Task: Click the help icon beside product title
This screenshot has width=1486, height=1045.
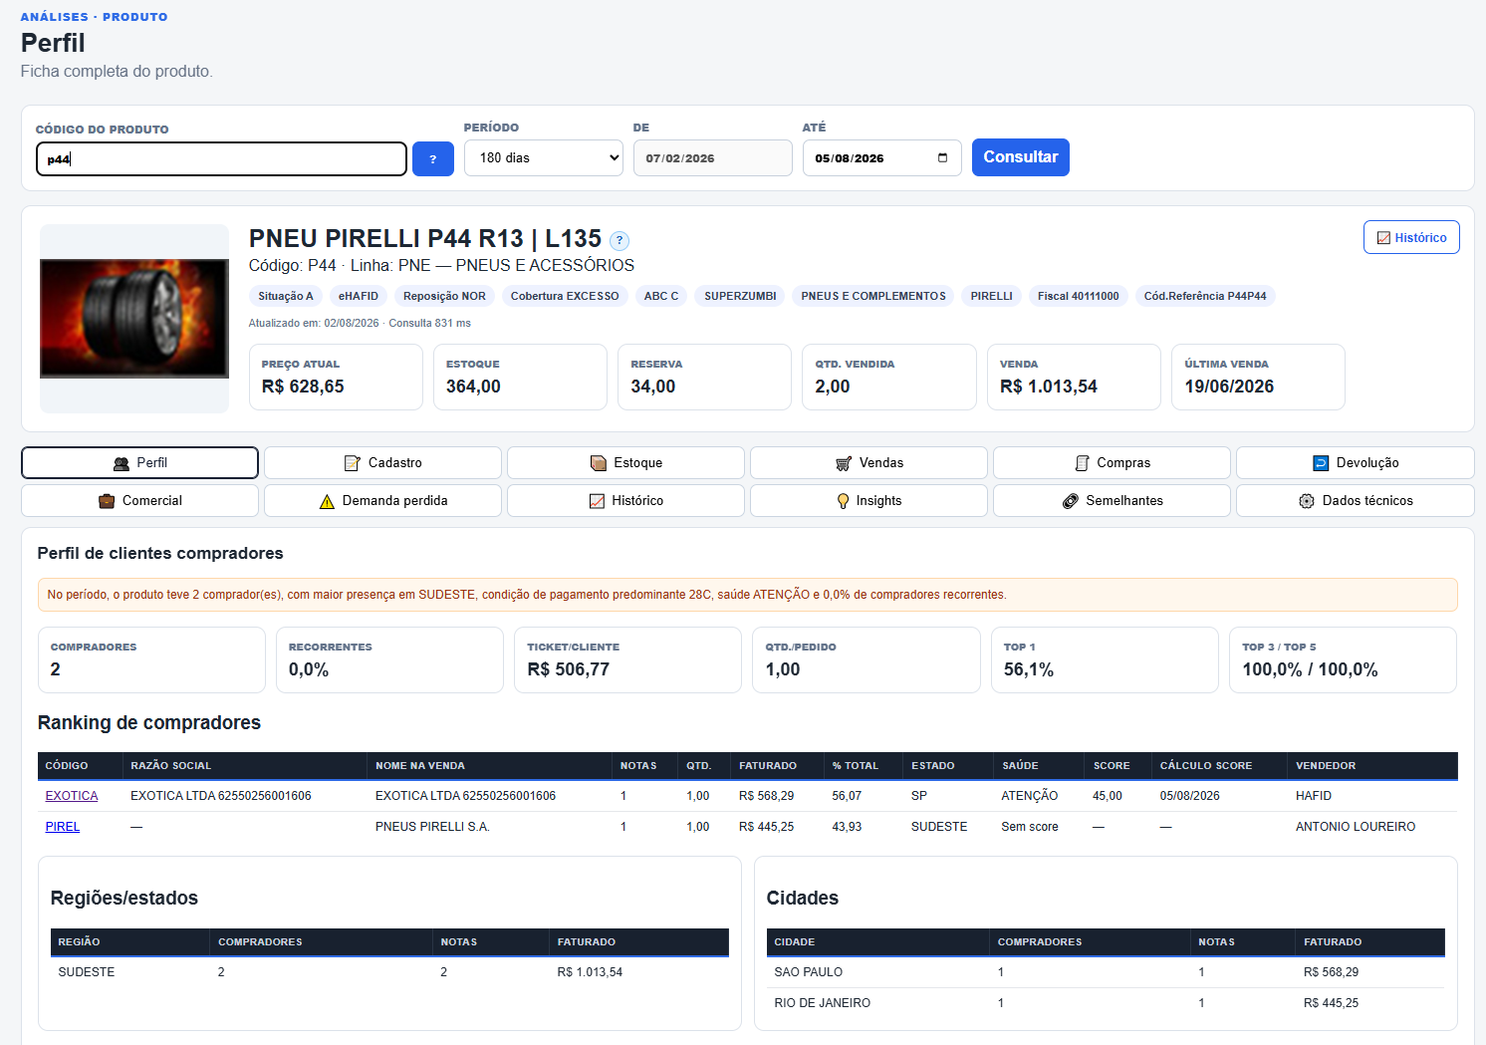Action: tap(619, 240)
